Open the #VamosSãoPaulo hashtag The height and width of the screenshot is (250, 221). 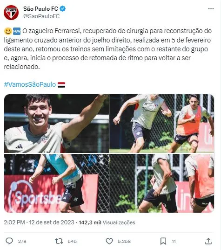coord(30,84)
